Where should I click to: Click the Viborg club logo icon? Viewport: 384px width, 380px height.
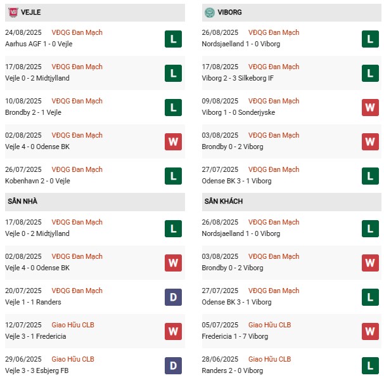click(x=210, y=12)
